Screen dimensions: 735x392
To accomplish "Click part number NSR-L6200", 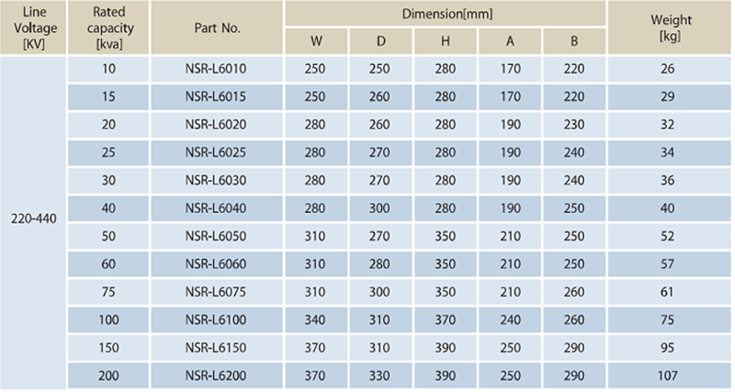I will 216,375.
